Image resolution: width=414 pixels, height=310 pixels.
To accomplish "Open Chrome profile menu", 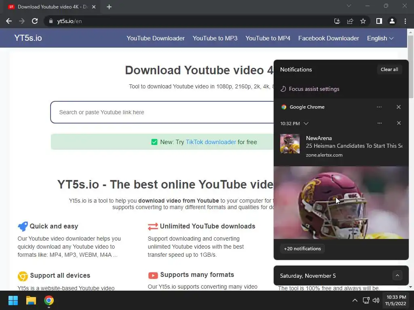I will 392,21.
